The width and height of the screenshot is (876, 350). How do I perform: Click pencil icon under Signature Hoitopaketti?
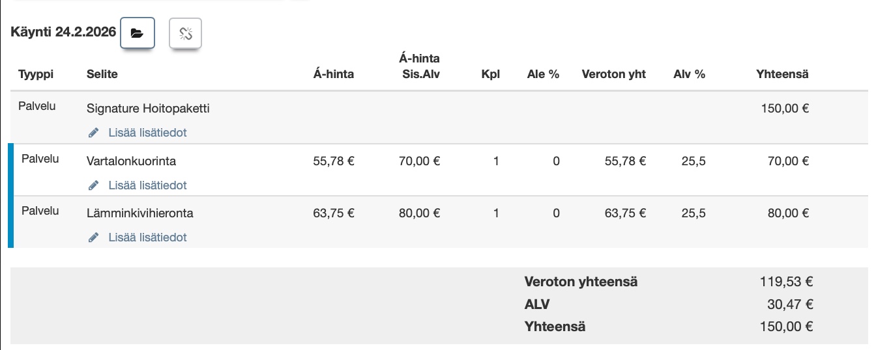pyautogui.click(x=94, y=133)
